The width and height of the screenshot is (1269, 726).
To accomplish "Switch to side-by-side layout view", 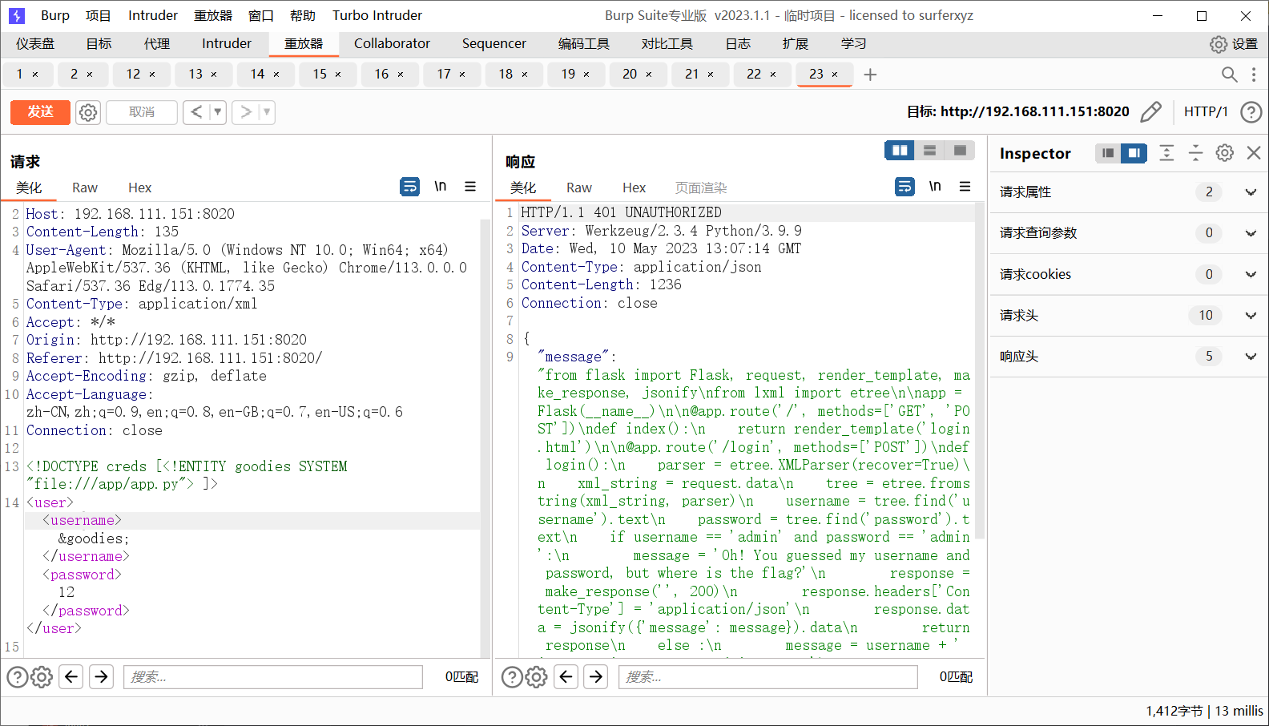I will (x=900, y=151).
